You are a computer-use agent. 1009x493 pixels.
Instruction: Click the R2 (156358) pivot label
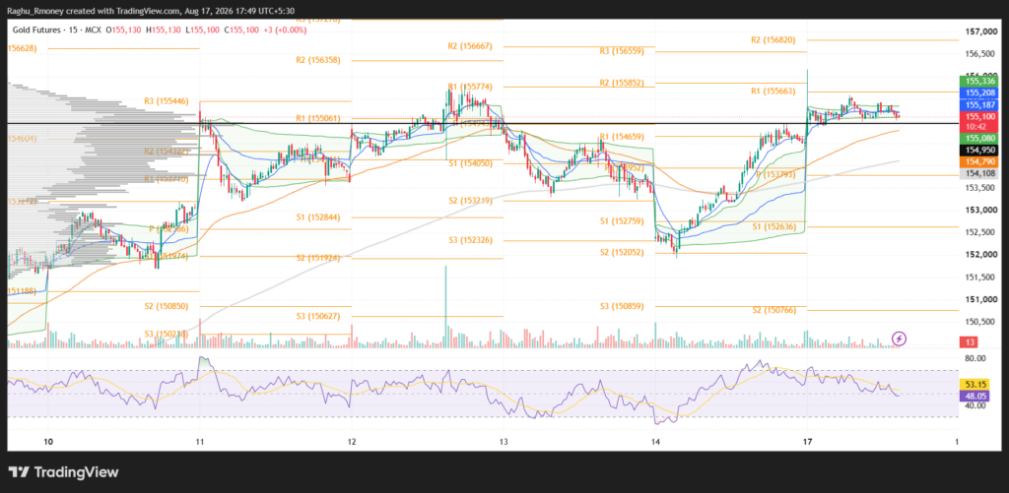pos(320,60)
